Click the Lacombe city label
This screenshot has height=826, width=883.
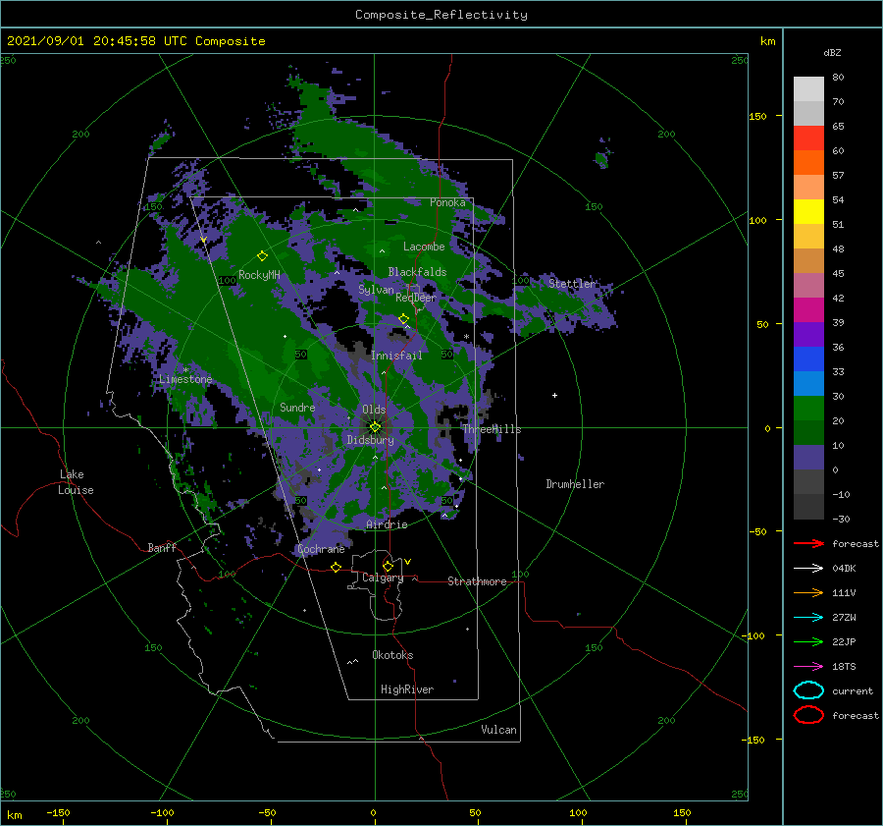(x=424, y=247)
